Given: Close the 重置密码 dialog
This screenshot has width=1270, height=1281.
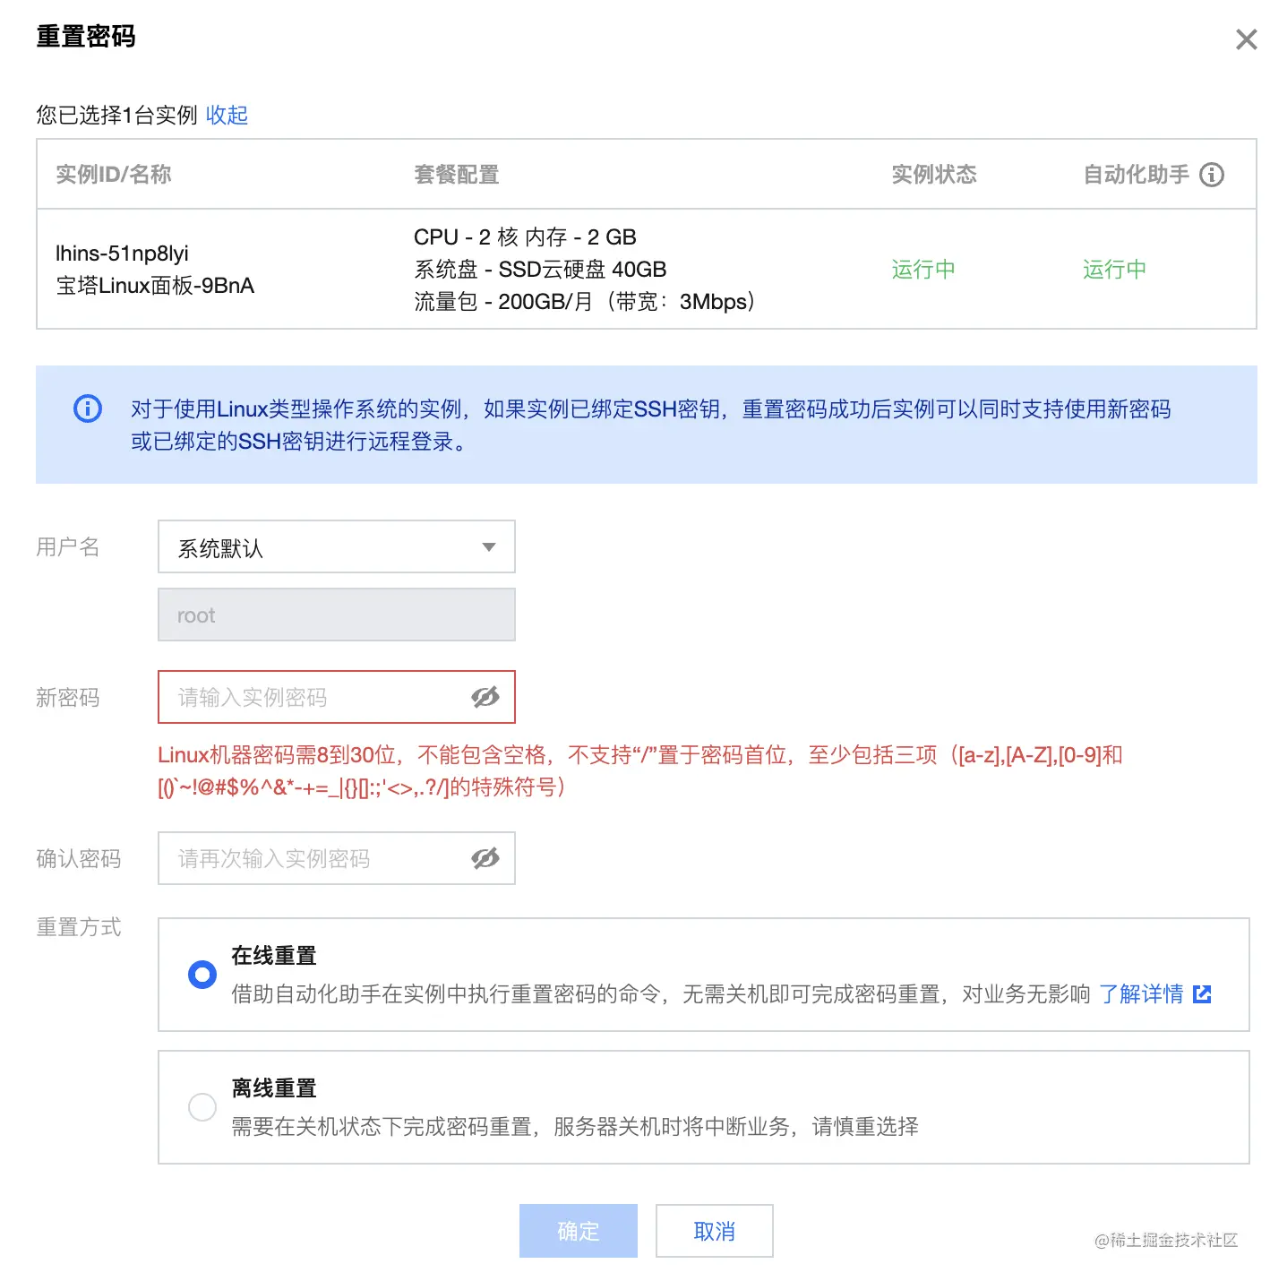Looking at the screenshot, I should pos(1245,39).
